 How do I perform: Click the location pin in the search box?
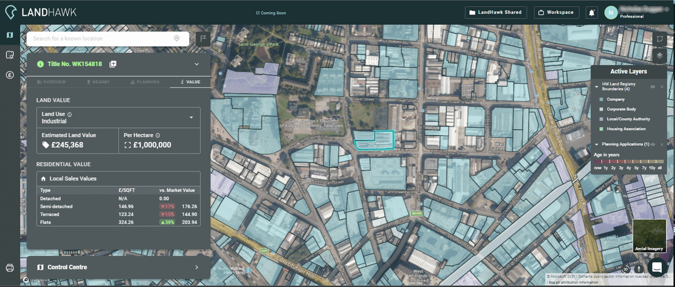(177, 39)
